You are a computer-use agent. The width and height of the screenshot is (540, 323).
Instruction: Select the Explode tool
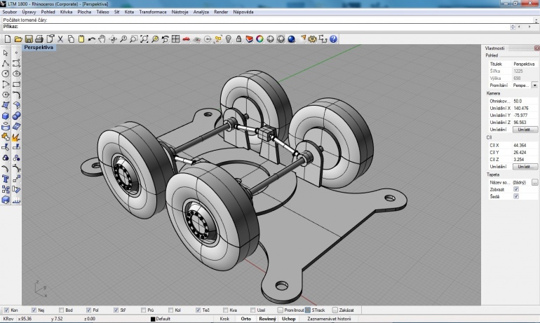tap(16, 137)
